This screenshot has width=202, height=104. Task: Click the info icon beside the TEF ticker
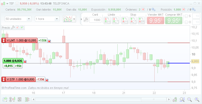17,3
